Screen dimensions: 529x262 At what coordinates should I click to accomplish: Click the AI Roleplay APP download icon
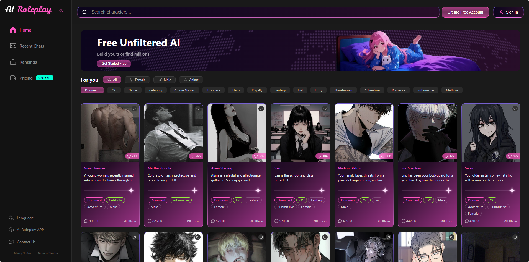pos(11,229)
